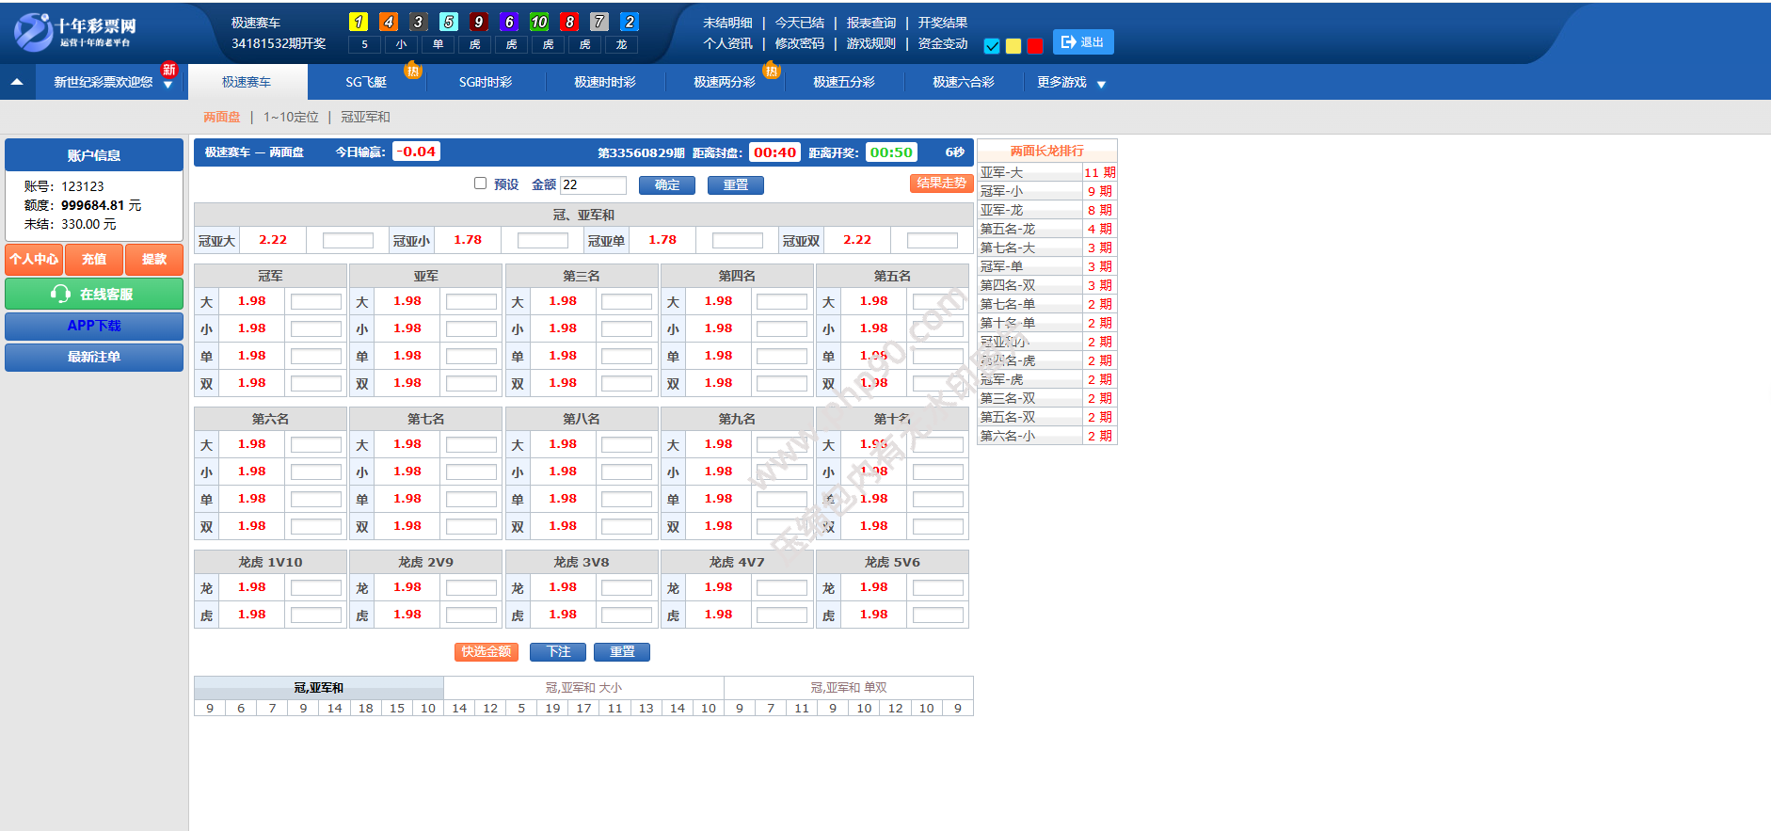Click the green number 10 result ball
The image size is (1771, 831).
tap(539, 22)
